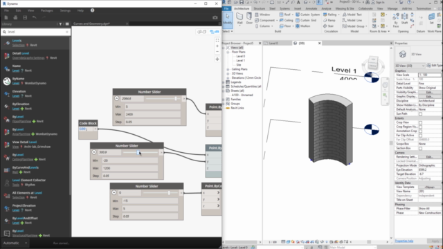Collapse the 2064.6 Number Slider settings
This screenshot has height=249, width=443.
pos(117,98)
